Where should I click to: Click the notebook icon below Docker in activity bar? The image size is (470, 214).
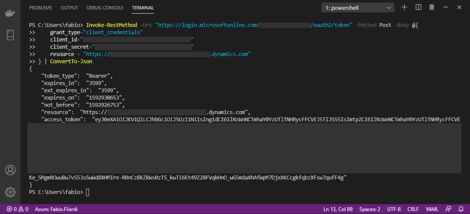point(10,34)
